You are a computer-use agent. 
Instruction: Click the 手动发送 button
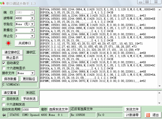[30, 99]
